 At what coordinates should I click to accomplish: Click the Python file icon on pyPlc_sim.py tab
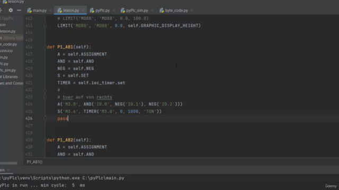123,11
